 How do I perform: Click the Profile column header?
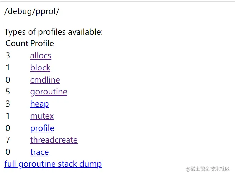[x=42, y=44]
